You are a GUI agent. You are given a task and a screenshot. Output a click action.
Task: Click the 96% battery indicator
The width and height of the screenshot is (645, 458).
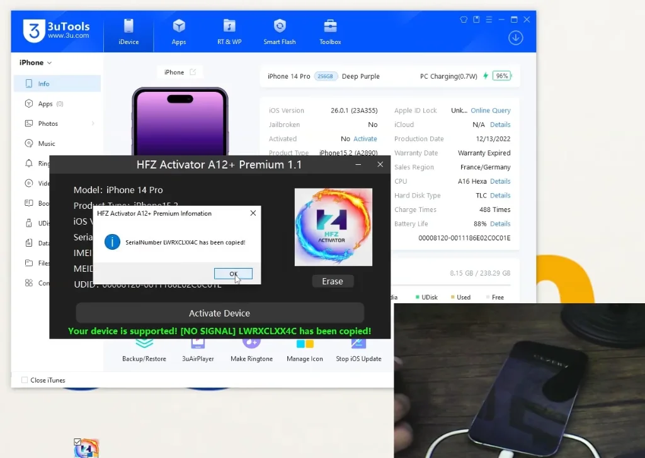501,76
